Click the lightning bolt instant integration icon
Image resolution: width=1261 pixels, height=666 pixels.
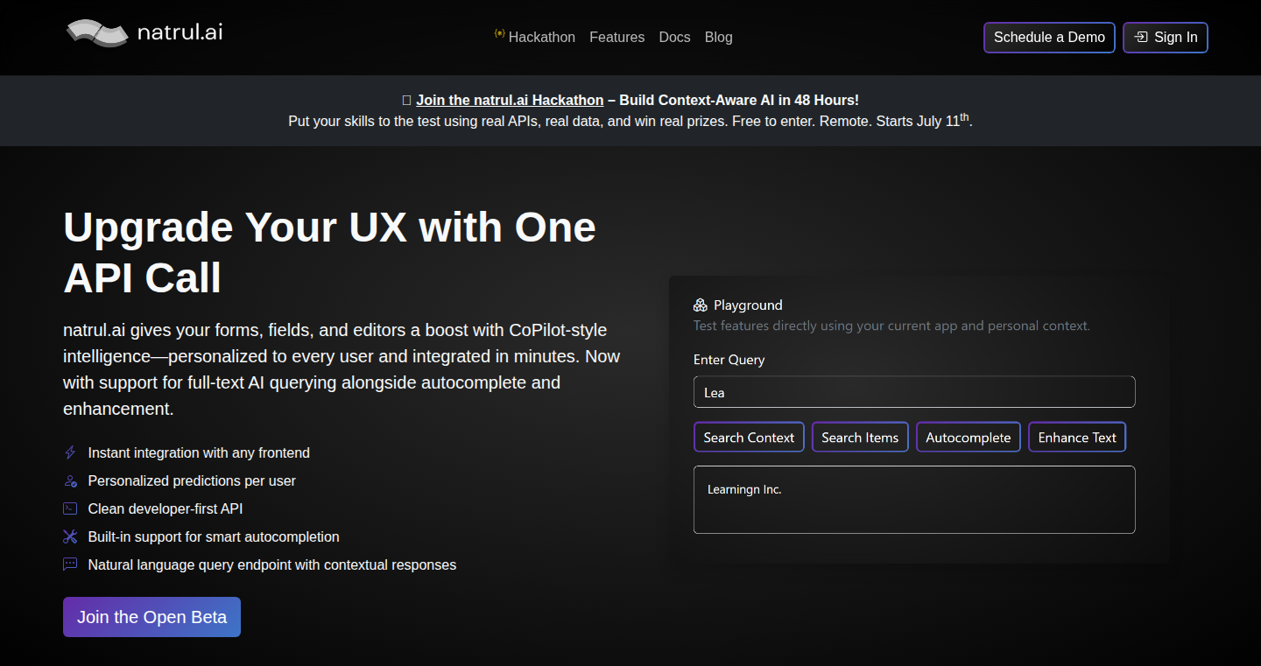click(70, 453)
